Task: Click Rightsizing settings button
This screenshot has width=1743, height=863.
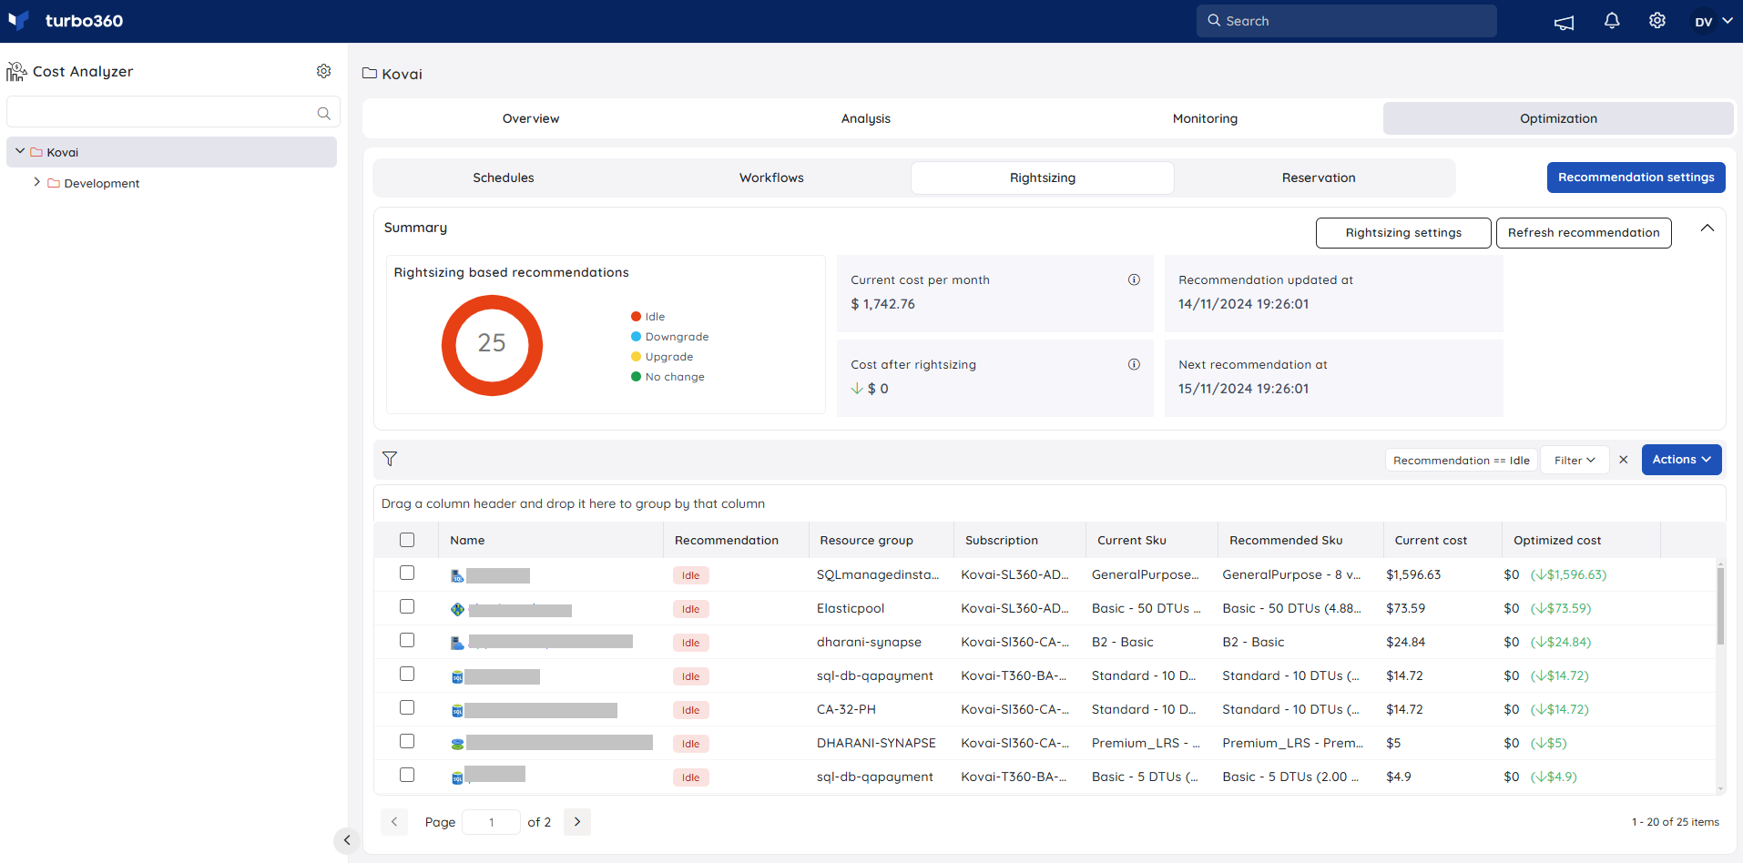Action: [1403, 233]
